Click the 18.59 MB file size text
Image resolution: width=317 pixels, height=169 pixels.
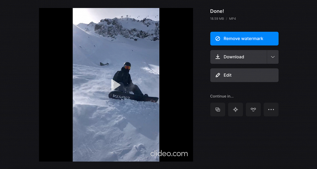pyautogui.click(x=217, y=19)
